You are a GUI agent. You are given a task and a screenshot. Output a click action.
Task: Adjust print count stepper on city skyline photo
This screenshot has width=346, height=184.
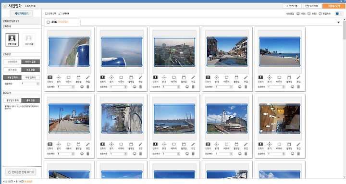point(178,87)
